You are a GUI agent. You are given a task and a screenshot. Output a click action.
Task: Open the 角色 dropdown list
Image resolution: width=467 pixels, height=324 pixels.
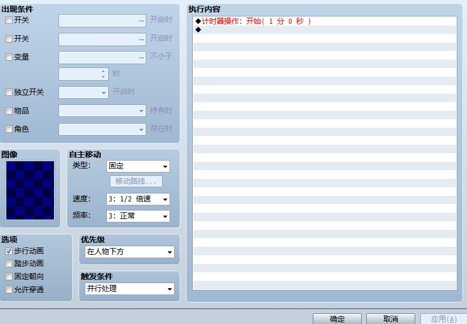102,129
